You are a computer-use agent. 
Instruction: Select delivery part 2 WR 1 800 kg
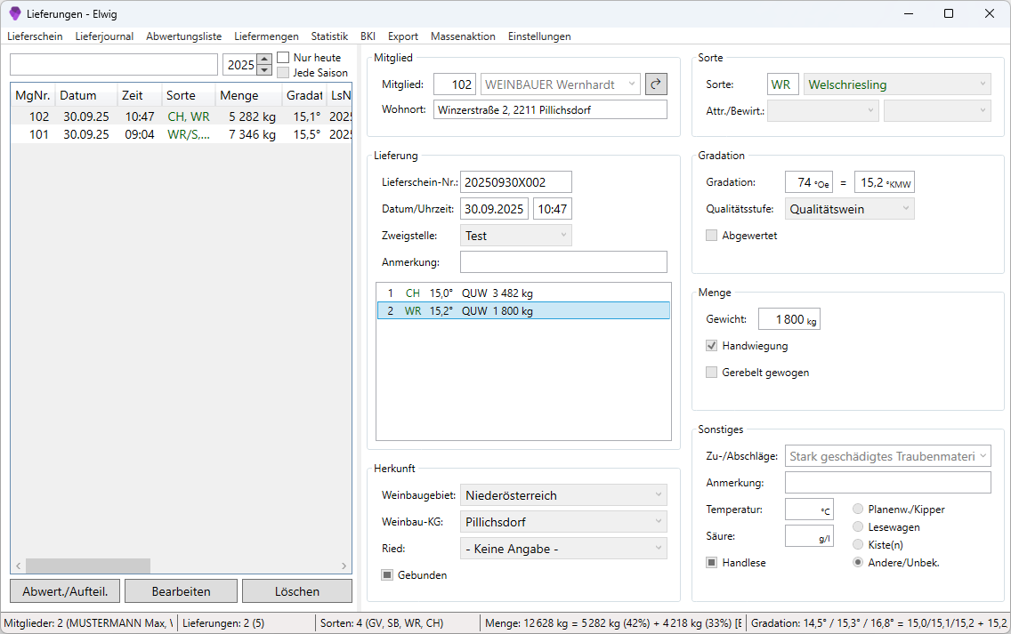[523, 310]
